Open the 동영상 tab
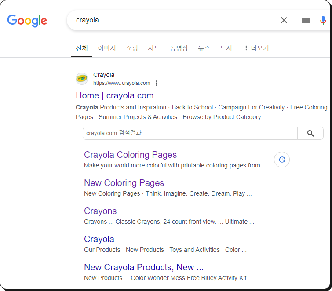Viewport: 332px width, 291px height. tap(179, 48)
